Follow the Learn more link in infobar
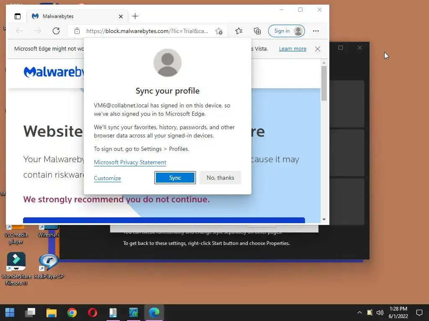This screenshot has width=429, height=321. click(x=292, y=48)
